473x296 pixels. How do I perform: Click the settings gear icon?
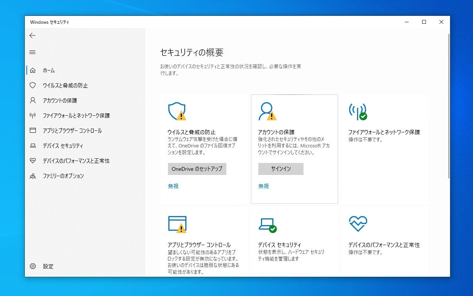33,267
